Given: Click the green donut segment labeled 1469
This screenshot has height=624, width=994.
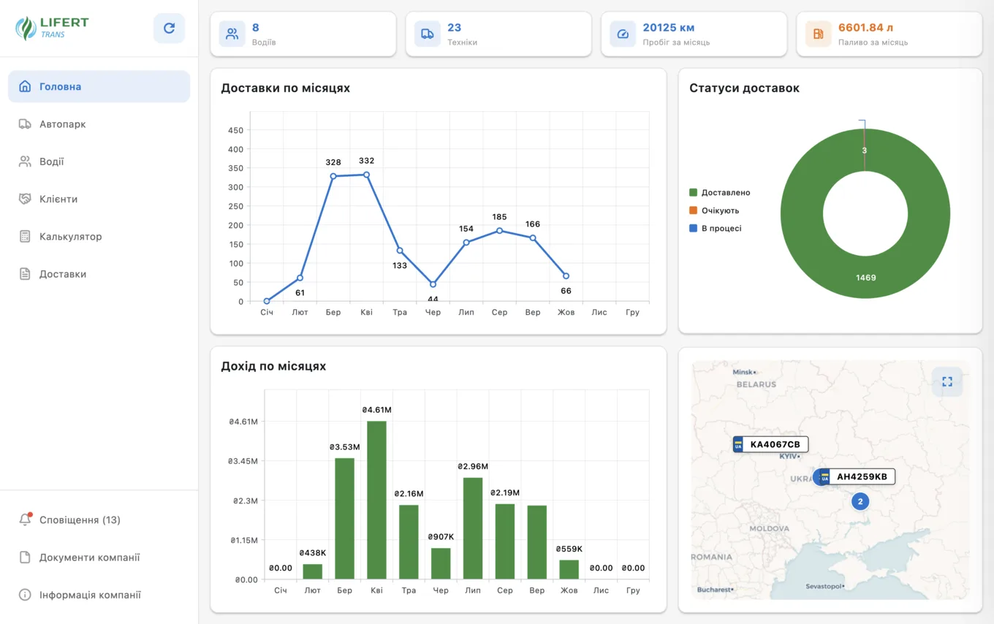Looking at the screenshot, I should (x=865, y=278).
